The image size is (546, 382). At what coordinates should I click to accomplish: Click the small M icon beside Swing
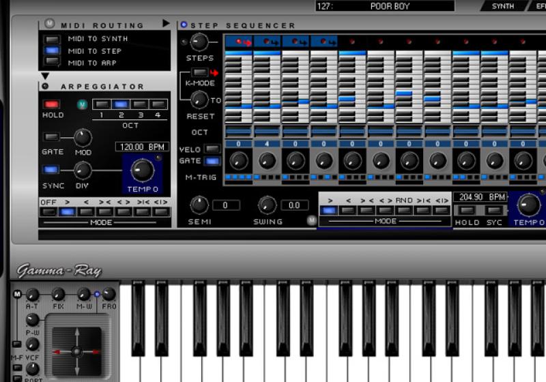tap(311, 220)
